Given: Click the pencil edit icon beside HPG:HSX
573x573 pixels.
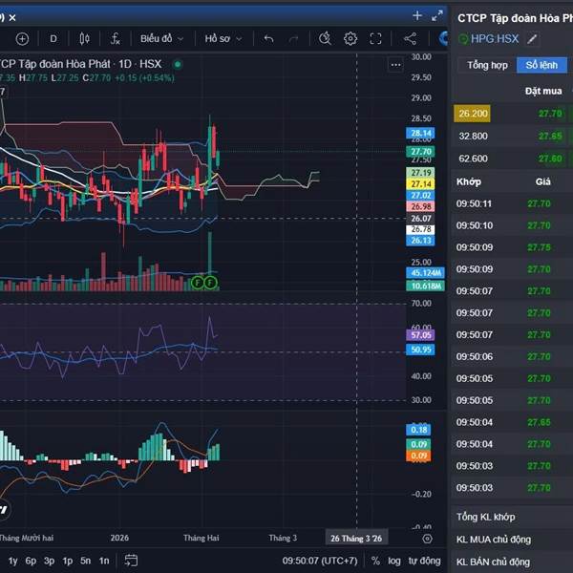Looking at the screenshot, I should point(532,39).
